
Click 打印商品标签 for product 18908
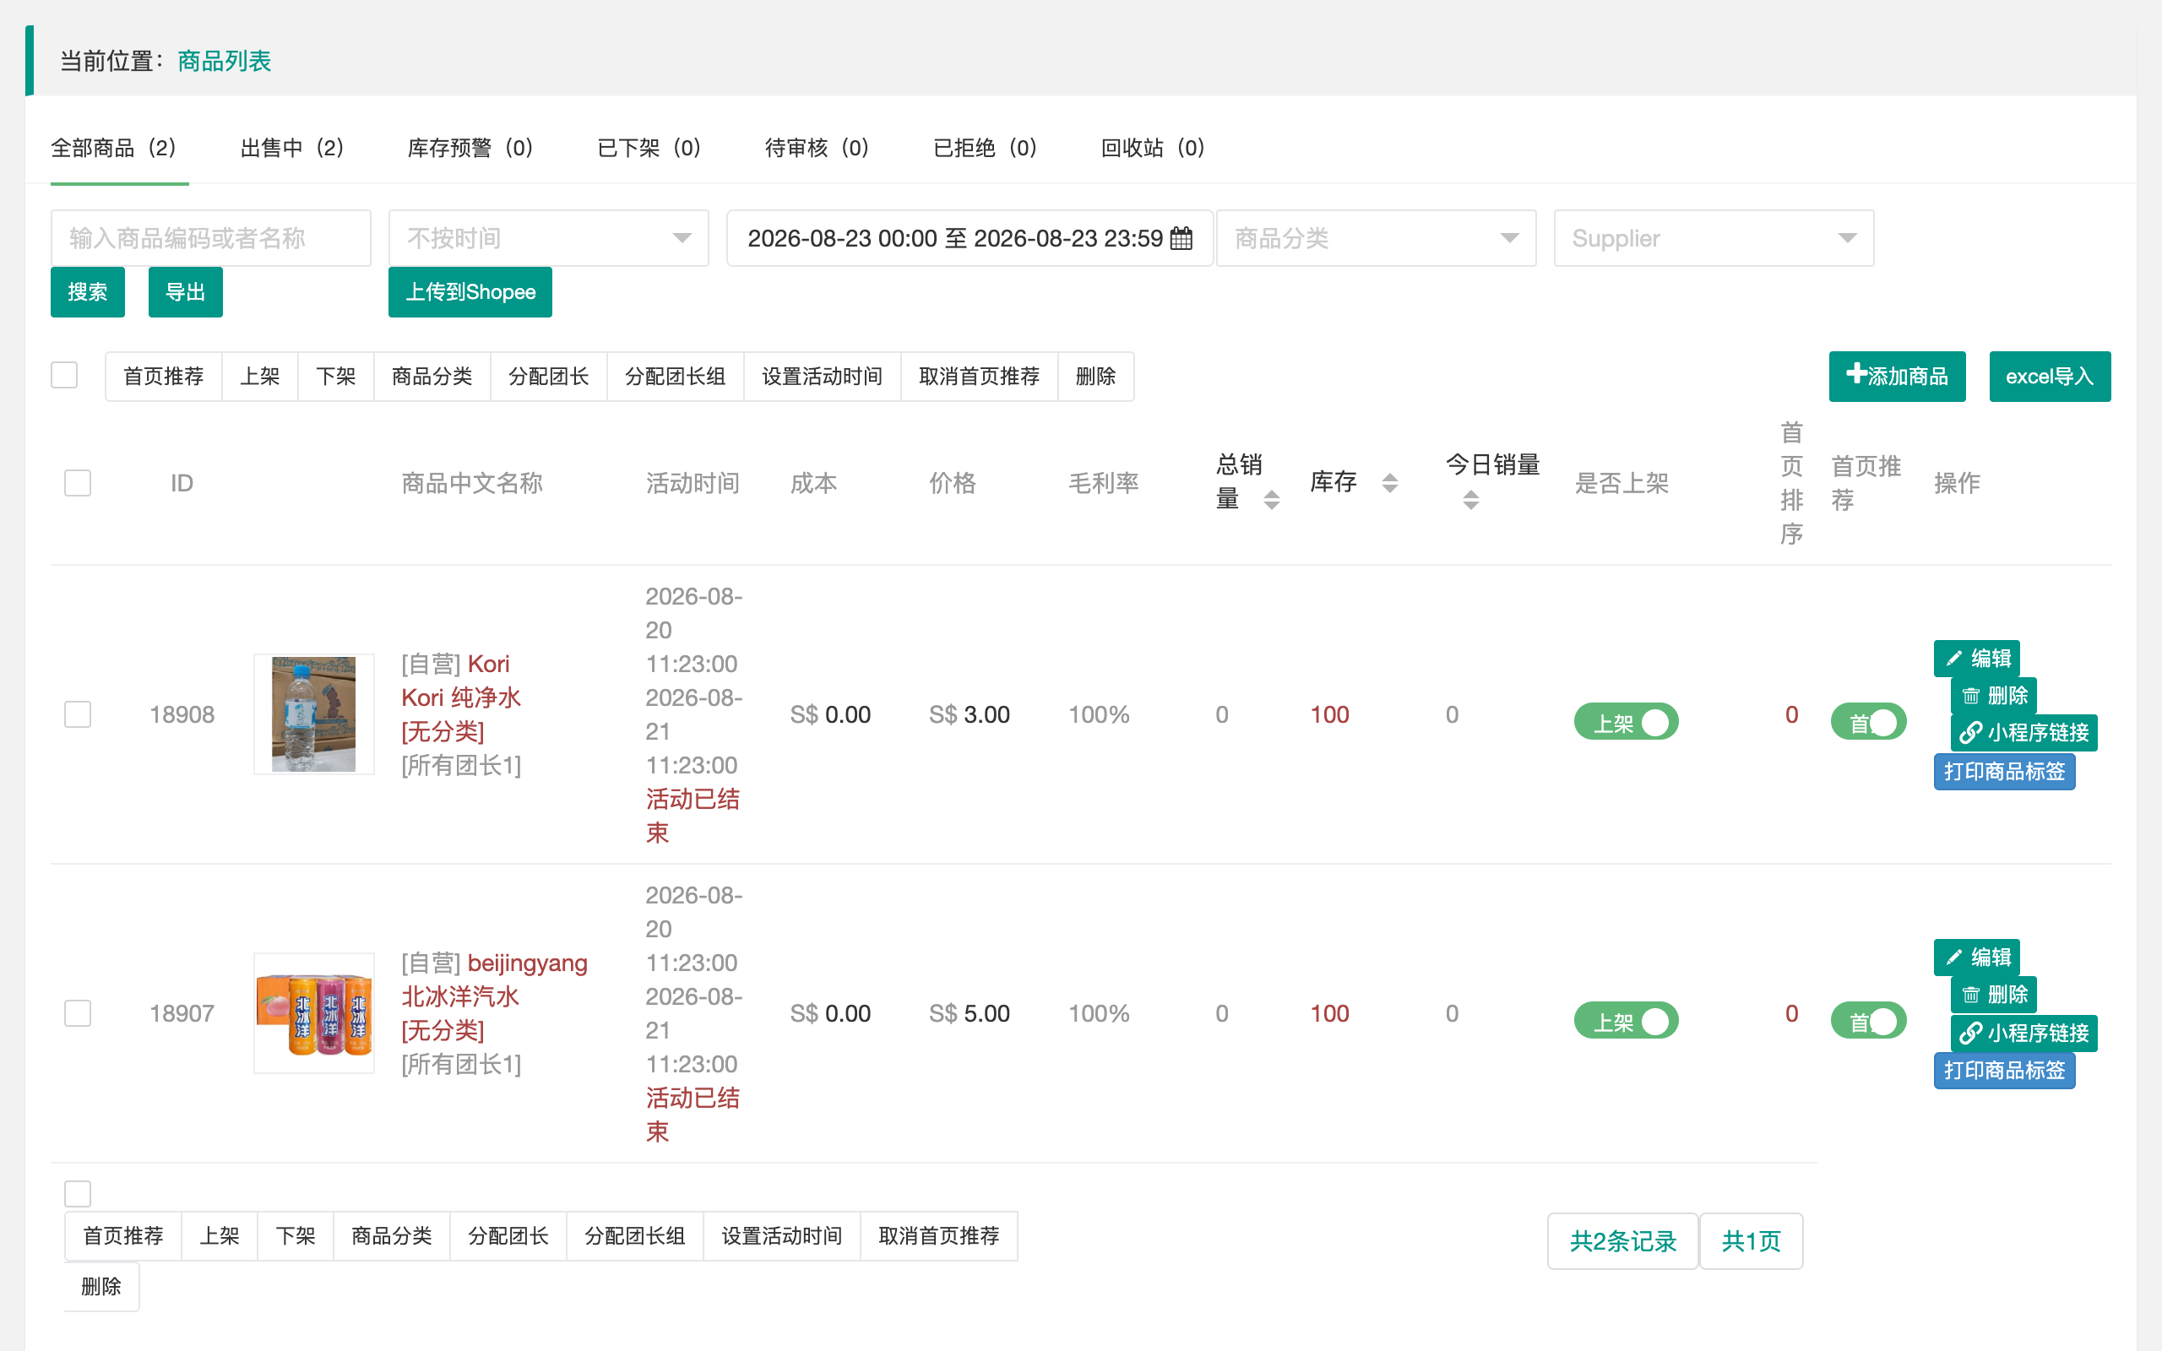pyautogui.click(x=2004, y=771)
